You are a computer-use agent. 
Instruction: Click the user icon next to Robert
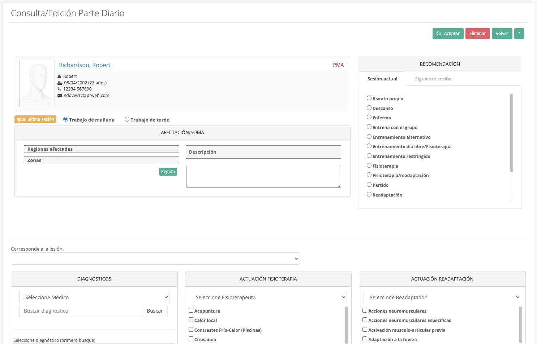click(60, 76)
